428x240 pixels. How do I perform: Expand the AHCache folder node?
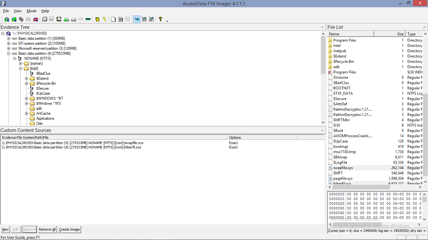tap(27, 113)
